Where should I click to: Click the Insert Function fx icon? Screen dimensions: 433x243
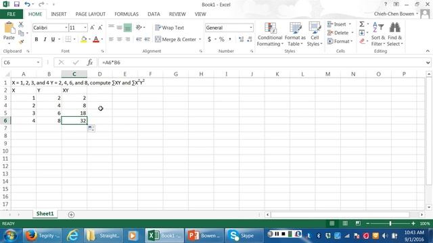point(90,63)
